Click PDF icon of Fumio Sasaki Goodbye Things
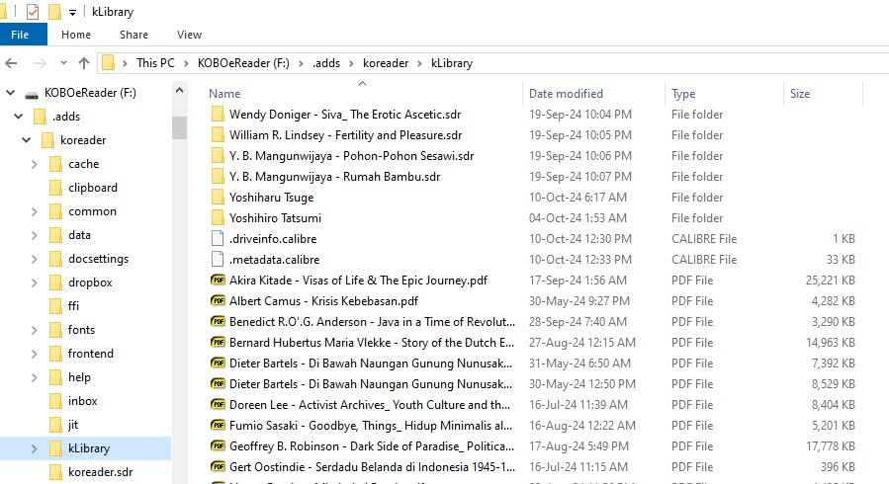 pyautogui.click(x=218, y=426)
